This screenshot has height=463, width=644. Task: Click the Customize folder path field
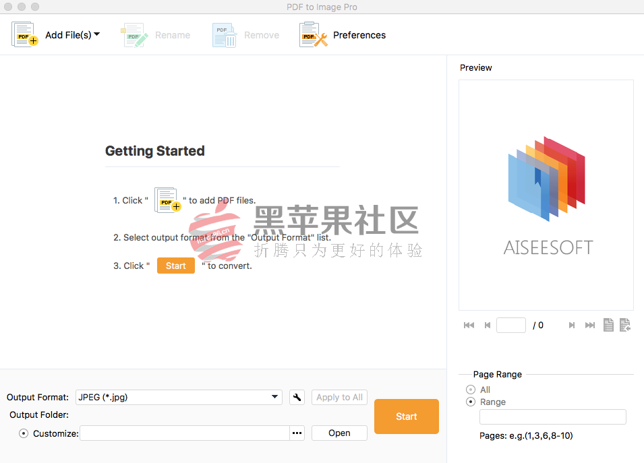tap(185, 433)
